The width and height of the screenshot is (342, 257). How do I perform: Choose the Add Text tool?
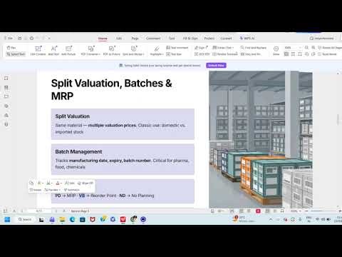[53, 51]
